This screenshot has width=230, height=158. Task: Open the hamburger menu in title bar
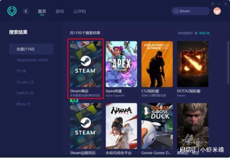[213, 4]
